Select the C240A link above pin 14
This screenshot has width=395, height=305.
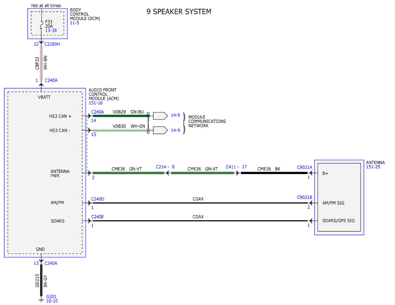click(97, 112)
